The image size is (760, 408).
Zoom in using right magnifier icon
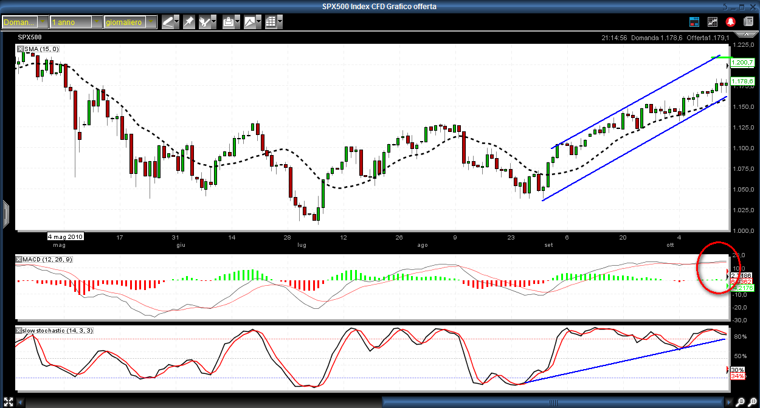pyautogui.click(x=753, y=402)
